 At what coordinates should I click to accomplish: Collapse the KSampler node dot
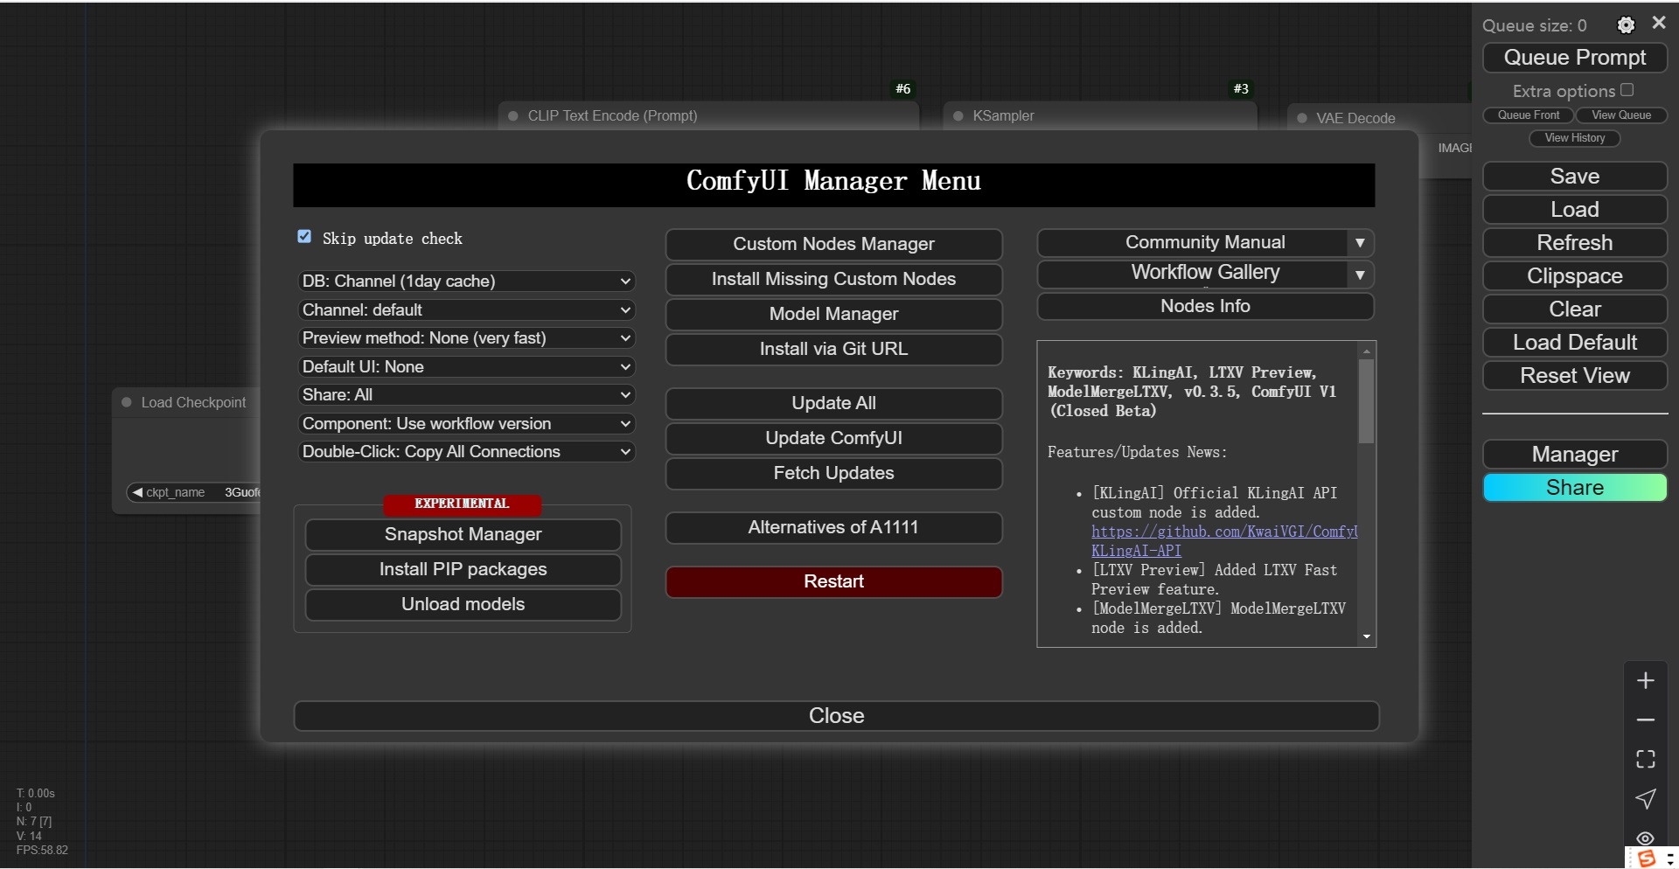pos(958,115)
